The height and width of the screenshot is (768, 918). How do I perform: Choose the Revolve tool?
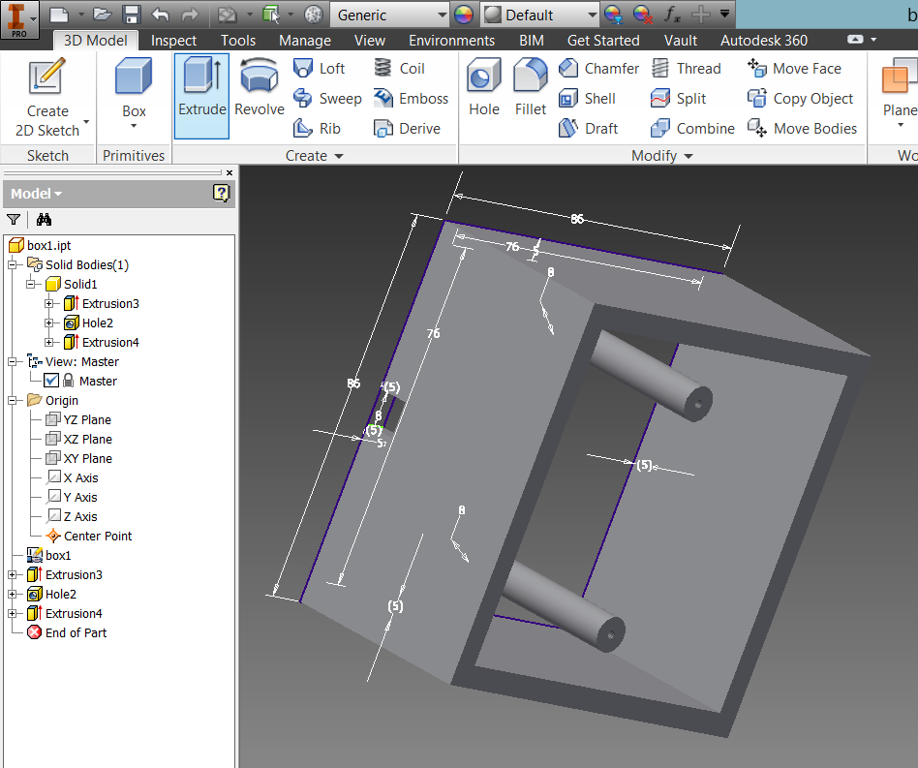(259, 86)
